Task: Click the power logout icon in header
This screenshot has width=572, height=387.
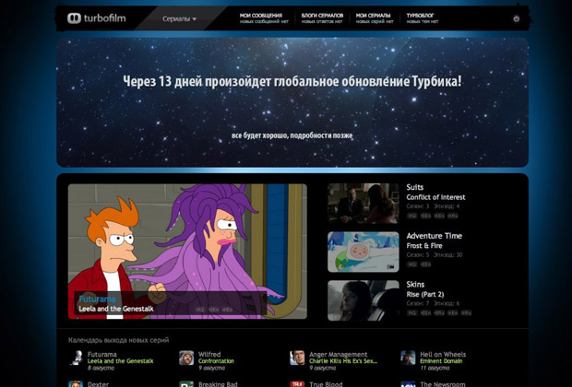Action: tap(517, 18)
